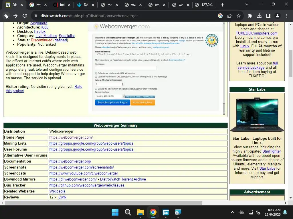Click the Chrome icon in the taskbar
This screenshot has height=219, width=293.
click(x=153, y=212)
